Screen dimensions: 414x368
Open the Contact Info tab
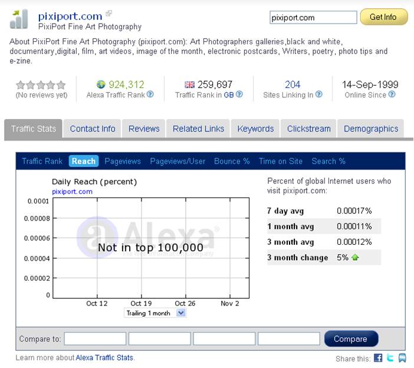click(93, 129)
